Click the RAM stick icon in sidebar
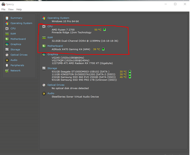Screen dimensions: 190x155 pos(7,34)
